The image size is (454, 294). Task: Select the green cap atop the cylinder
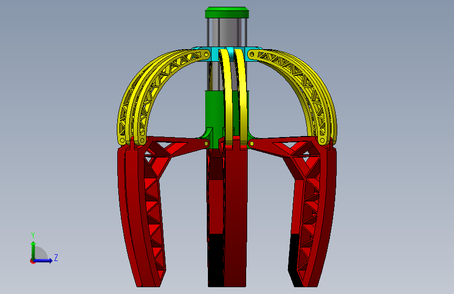pos(227,13)
